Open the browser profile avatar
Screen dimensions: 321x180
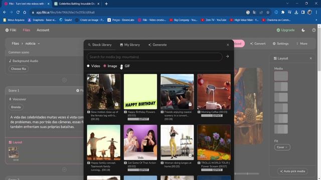coord(309,12)
